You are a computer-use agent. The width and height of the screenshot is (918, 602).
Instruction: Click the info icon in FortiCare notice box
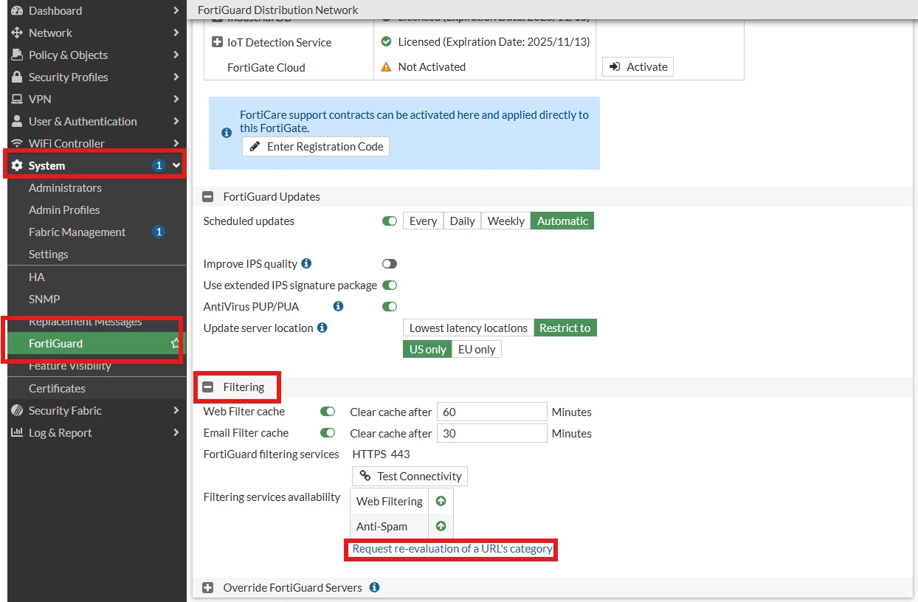tap(227, 133)
